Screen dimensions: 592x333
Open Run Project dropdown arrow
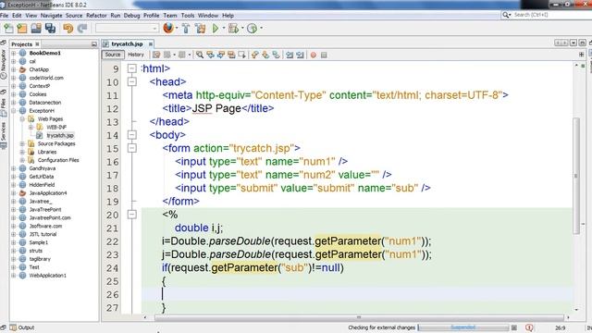click(223, 28)
